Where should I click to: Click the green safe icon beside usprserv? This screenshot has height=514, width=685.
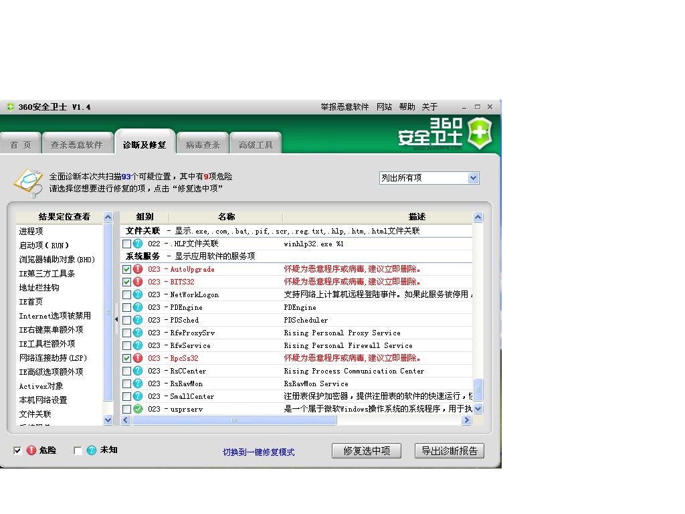coord(138,409)
